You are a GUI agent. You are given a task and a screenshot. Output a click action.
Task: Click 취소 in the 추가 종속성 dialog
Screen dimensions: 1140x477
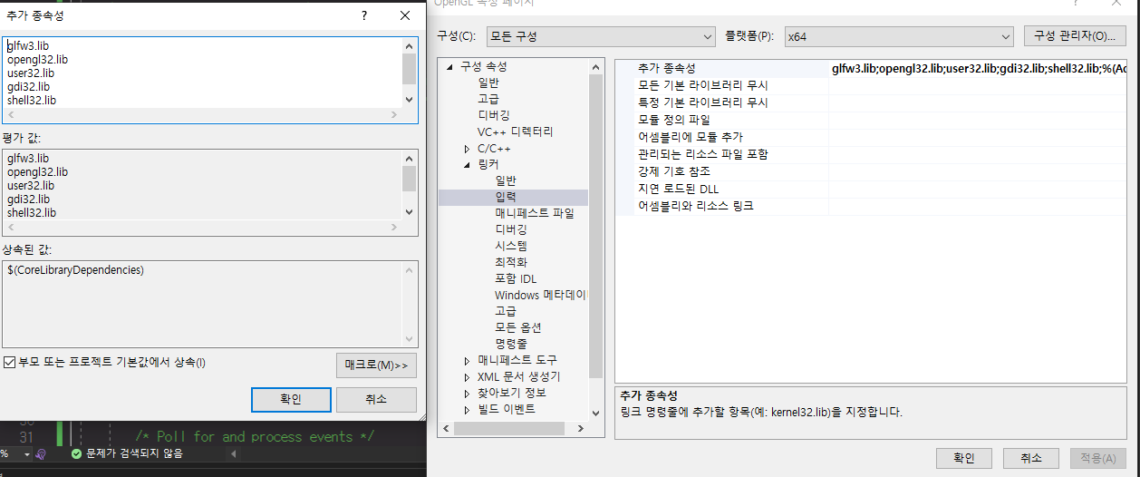click(x=376, y=399)
